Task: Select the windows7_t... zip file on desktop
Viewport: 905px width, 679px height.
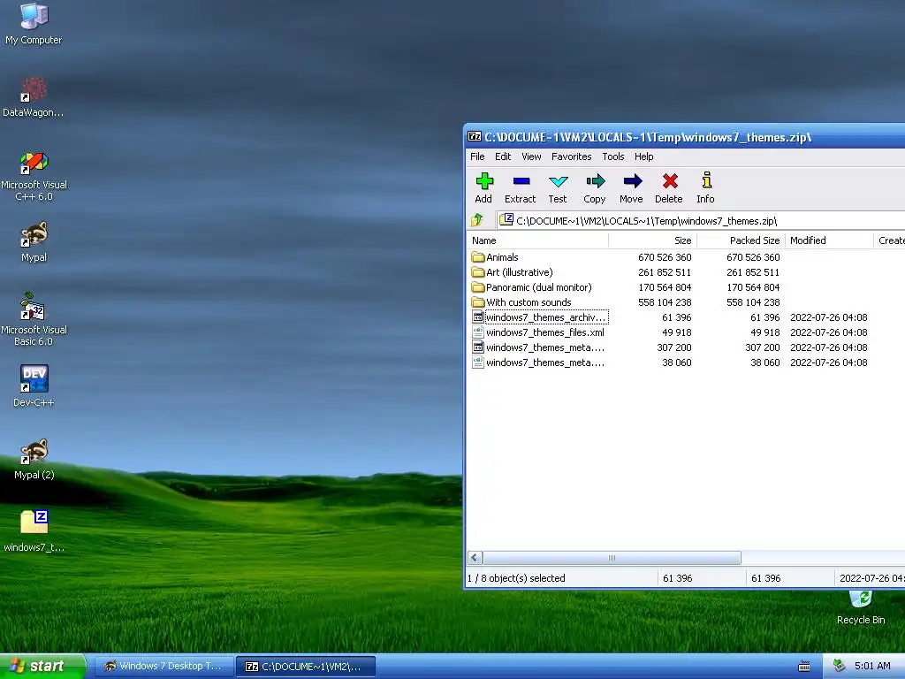Action: [x=34, y=530]
